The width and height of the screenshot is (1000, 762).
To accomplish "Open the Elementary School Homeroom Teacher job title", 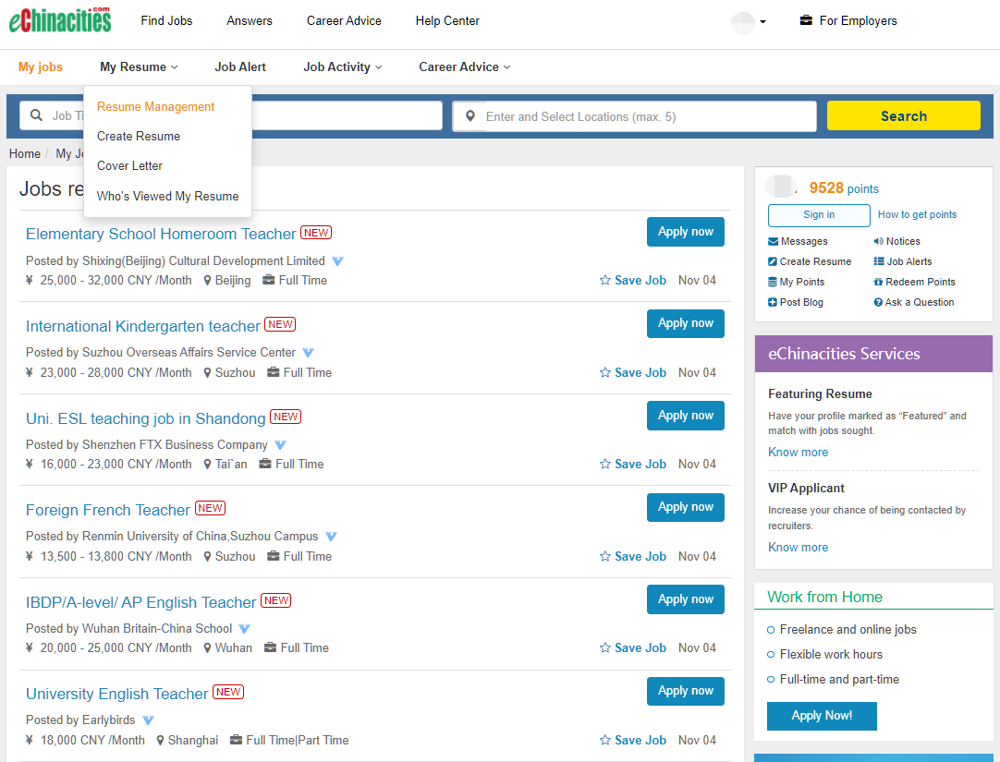I will coord(161,234).
